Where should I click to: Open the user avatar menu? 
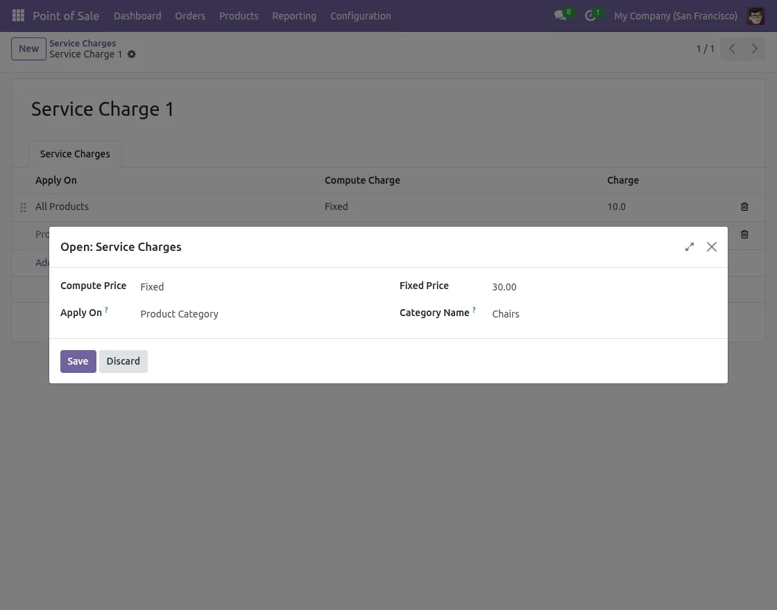[x=755, y=16]
